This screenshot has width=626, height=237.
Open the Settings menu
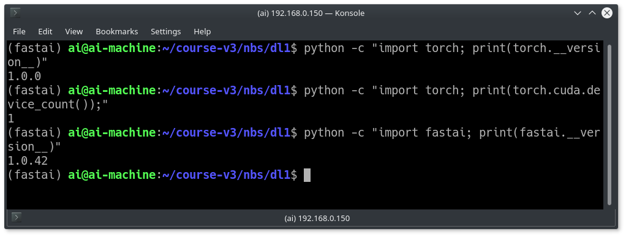[x=165, y=31]
